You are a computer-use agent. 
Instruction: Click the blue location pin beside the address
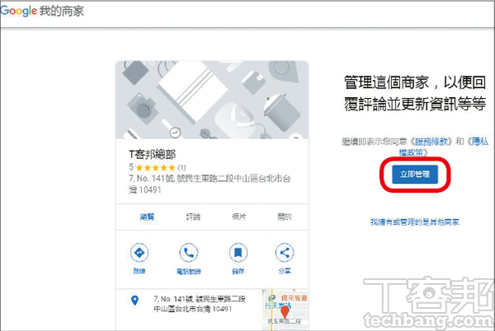(x=134, y=301)
